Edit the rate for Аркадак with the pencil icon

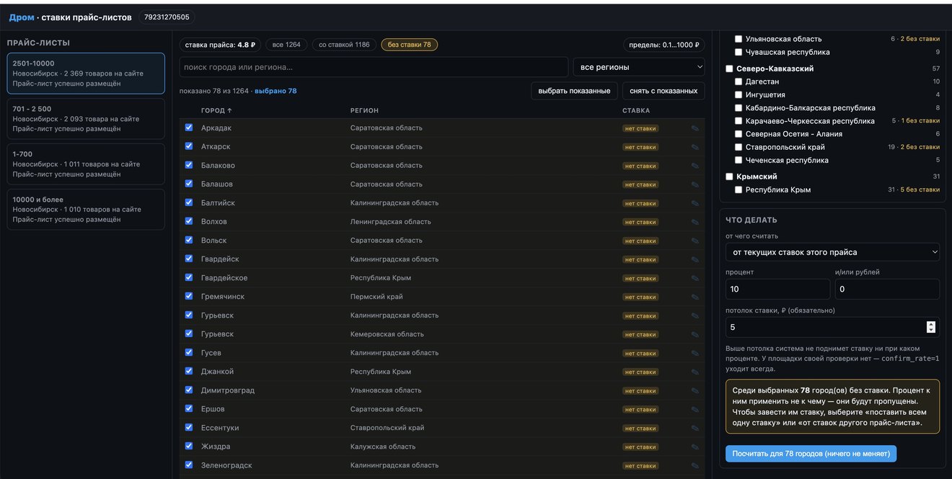tap(695, 128)
